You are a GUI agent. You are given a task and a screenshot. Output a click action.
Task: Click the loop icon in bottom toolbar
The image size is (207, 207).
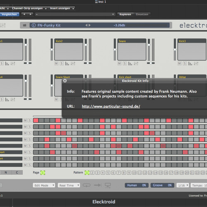tap(87, 185)
